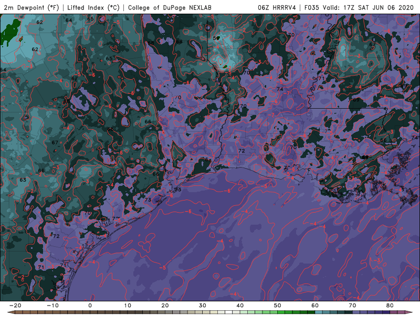Click the "06Z HRRRV4" model run label
This screenshot has width=420, height=315.
(277, 7)
